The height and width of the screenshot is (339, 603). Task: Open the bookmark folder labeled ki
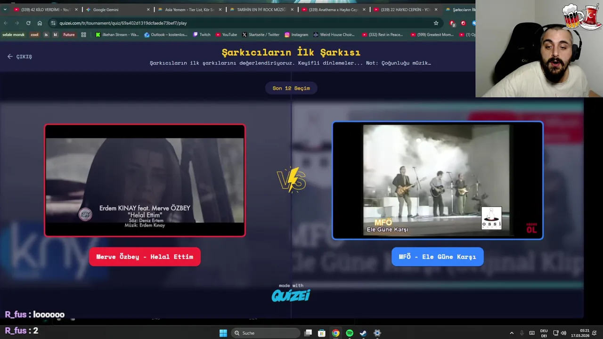tap(55, 34)
